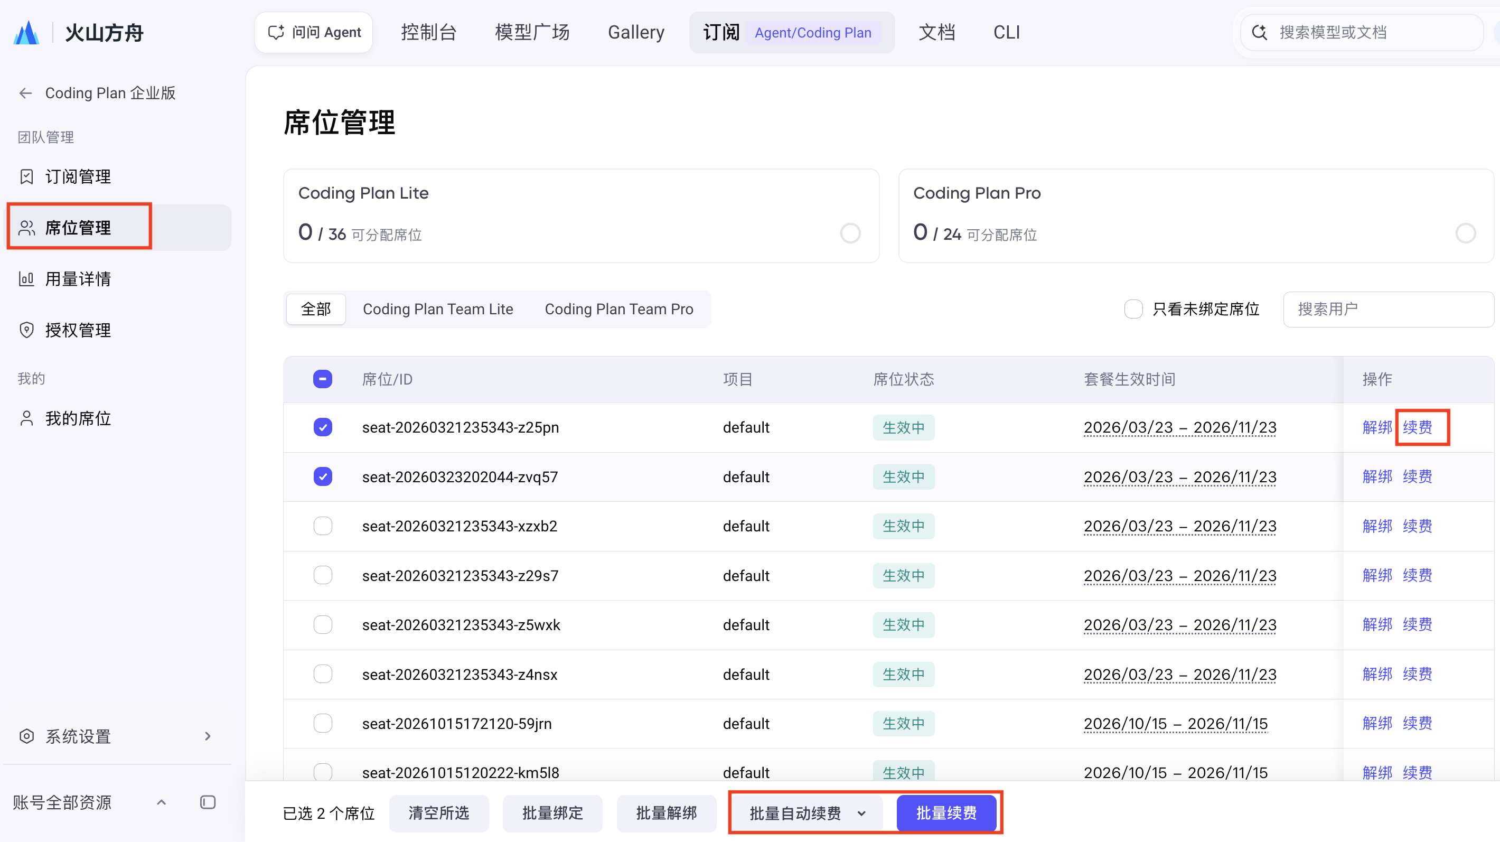Image resolution: width=1500 pixels, height=842 pixels.
Task: Check the seat-20260321235343-z5wxk row checkbox
Action: pos(323,625)
